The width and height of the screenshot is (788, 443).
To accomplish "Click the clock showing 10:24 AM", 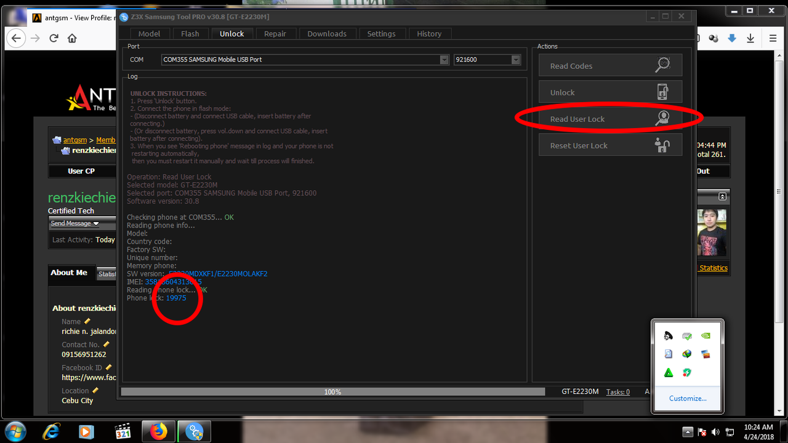I will (x=758, y=431).
